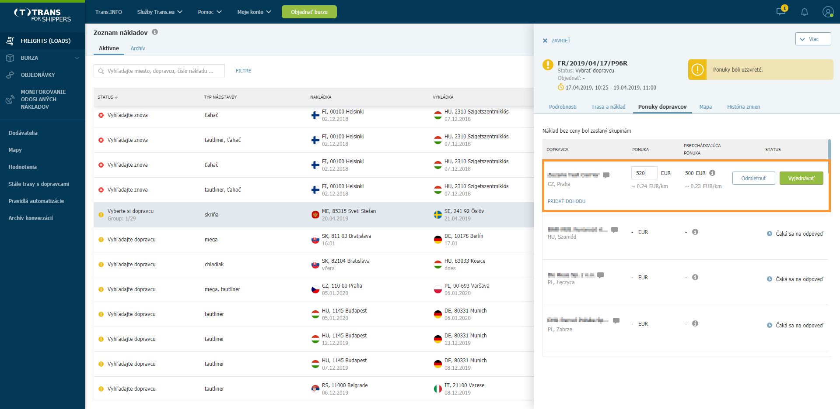Screen dimensions: 840x409
Task: Expand the Pomoc dropdown menu
Action: click(210, 12)
